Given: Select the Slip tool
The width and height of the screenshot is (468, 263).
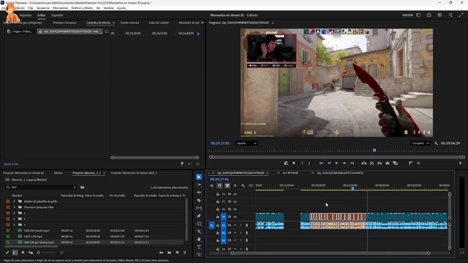Looking at the screenshot, I should pos(199,208).
